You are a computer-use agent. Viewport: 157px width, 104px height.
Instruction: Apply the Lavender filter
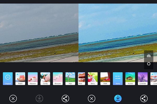tap(143, 78)
